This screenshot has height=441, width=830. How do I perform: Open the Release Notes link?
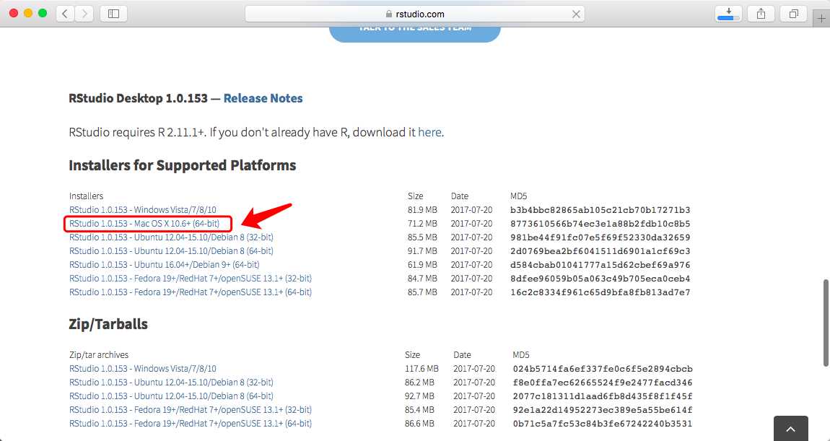263,98
